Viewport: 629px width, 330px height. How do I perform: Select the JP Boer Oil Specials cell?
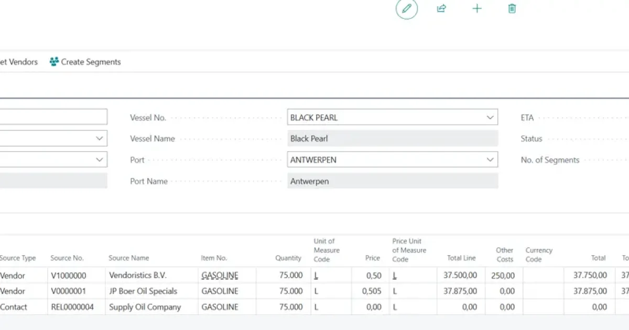point(143,291)
